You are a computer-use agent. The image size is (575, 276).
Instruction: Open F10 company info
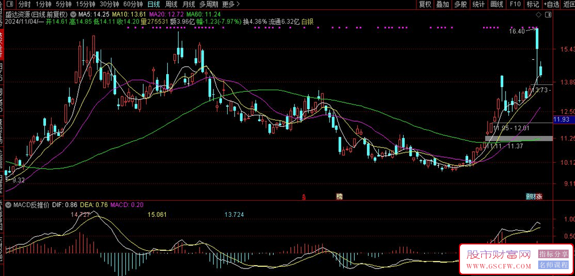click(515, 5)
